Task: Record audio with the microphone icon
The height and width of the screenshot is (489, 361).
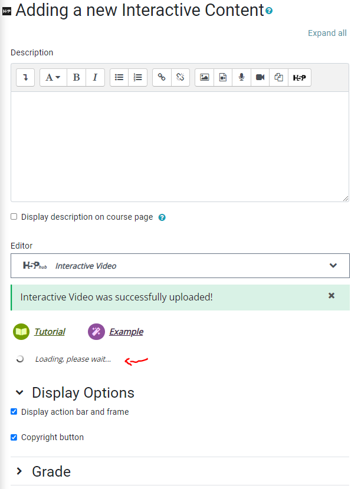Action: [x=241, y=77]
